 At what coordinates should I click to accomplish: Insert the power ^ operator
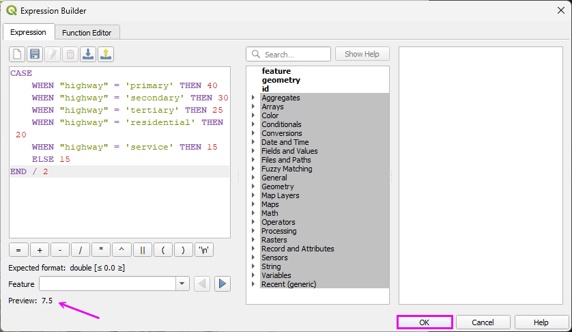click(x=121, y=250)
